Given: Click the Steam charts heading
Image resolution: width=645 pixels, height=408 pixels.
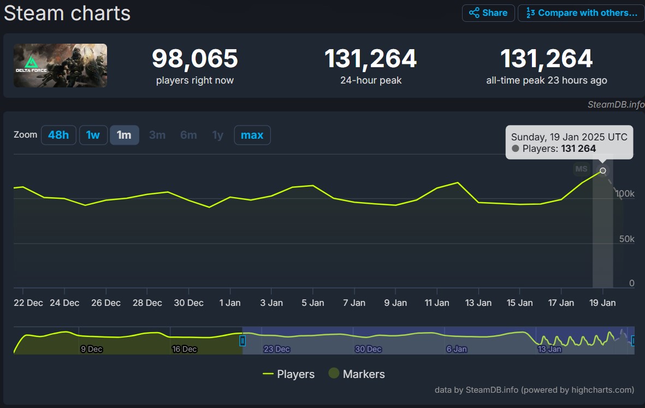Looking at the screenshot, I should [x=67, y=13].
